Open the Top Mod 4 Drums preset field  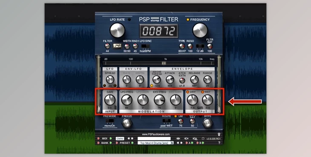point(154,143)
